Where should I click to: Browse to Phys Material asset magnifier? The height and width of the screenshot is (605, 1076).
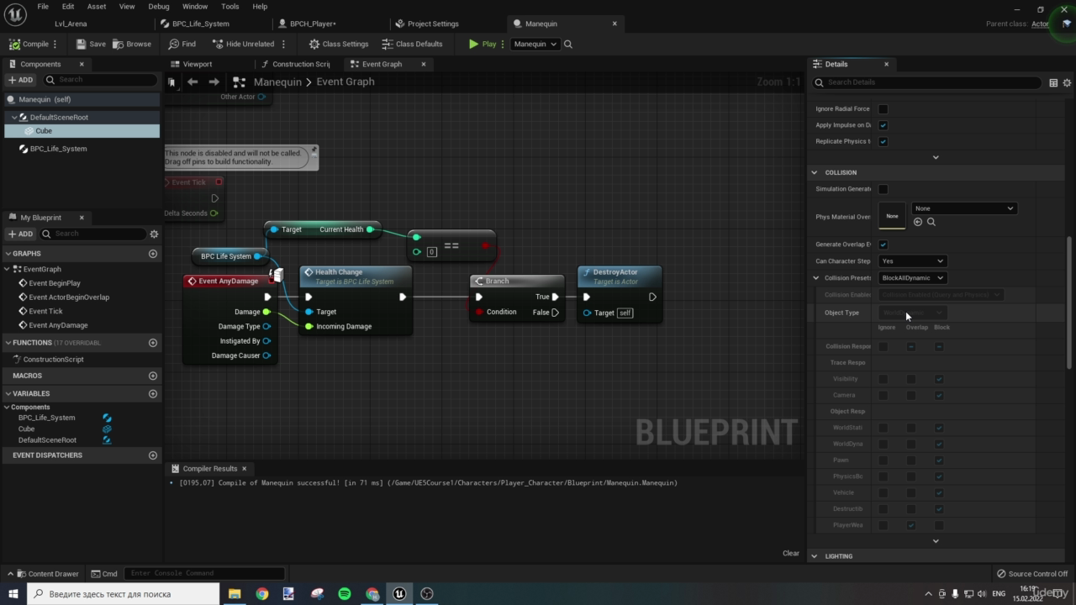click(931, 222)
